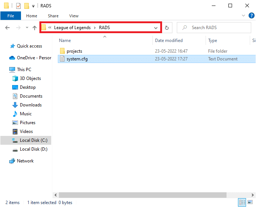Click the system.cfg date 23-05-2022 17:27
This screenshot has height=207, width=256.
(x=171, y=59)
